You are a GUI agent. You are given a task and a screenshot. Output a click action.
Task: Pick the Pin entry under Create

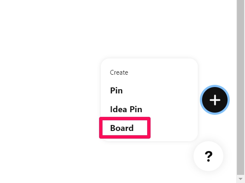117,90
